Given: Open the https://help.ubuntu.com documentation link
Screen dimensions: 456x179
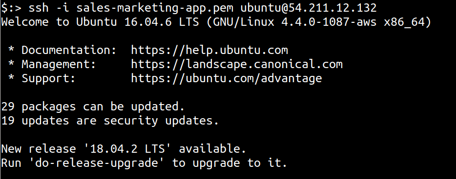Looking at the screenshot, I should point(209,50).
